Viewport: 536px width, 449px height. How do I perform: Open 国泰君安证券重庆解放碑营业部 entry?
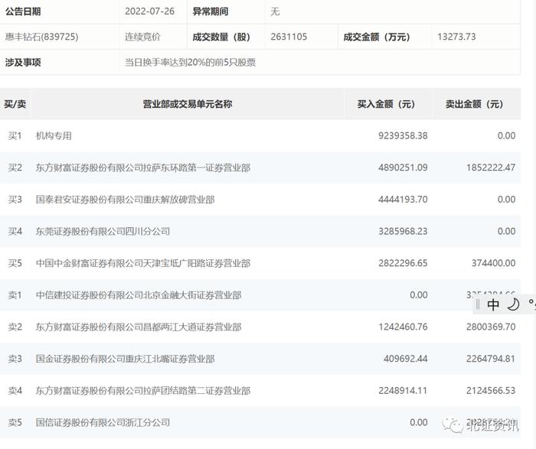point(125,200)
